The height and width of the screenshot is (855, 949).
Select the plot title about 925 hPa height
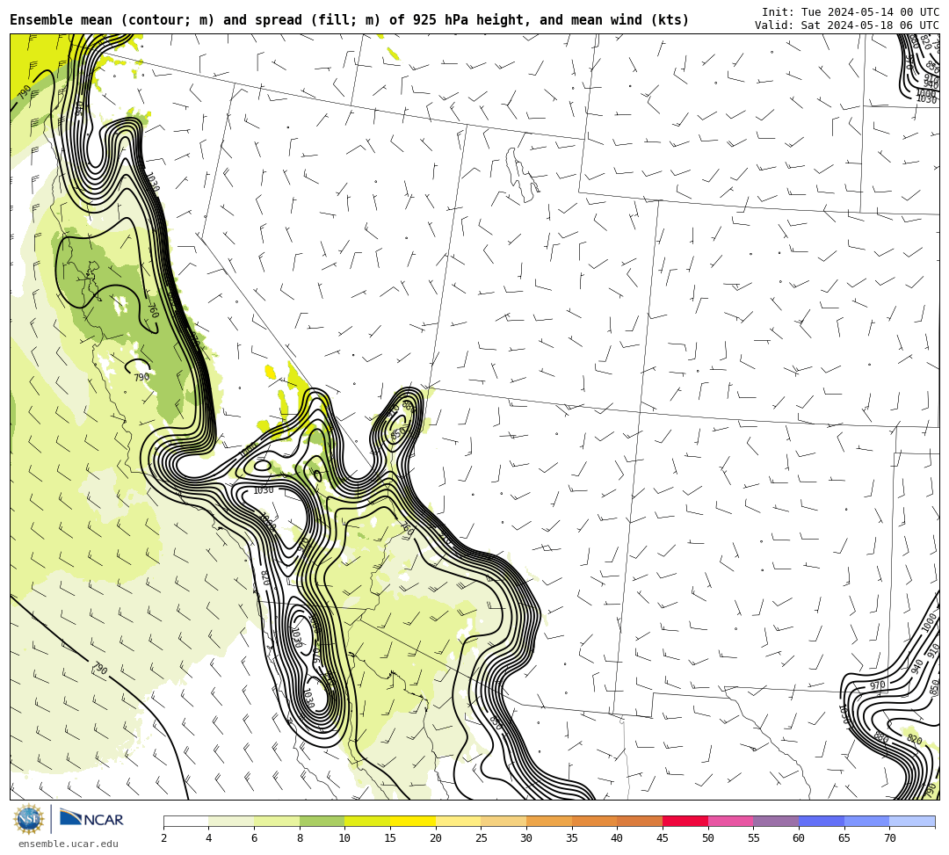pos(349,20)
